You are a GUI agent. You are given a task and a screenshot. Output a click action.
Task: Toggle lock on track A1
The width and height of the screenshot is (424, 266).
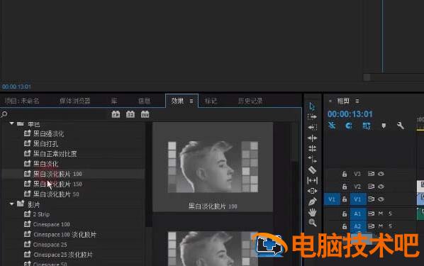point(345,214)
